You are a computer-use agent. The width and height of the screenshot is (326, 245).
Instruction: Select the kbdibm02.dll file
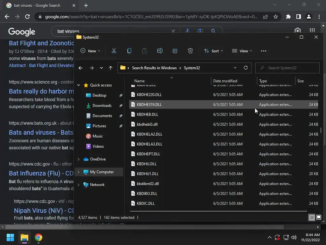pyautogui.click(x=224, y=183)
